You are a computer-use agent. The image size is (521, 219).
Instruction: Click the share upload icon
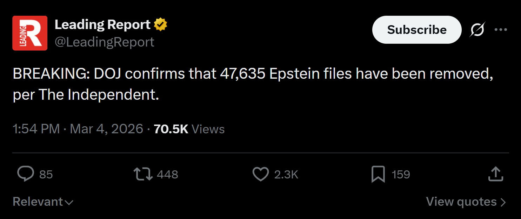point(496,174)
